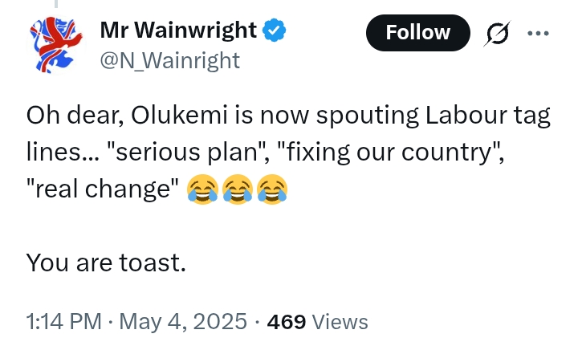Click the "serious plan" quoted phrase
This screenshot has height=346, width=578.
(187, 152)
